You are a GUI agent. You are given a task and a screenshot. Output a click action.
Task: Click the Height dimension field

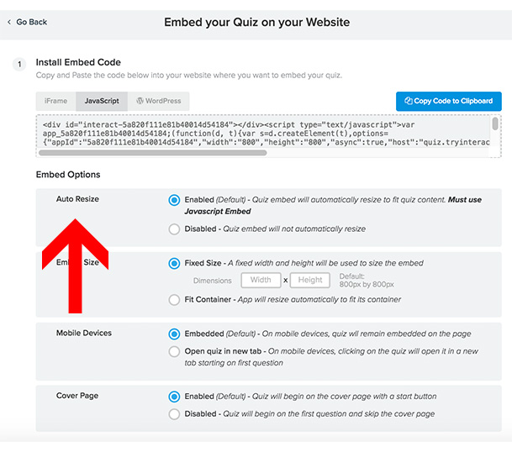point(310,280)
